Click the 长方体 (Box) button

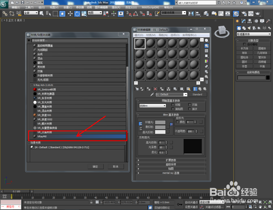[x=244, y=49]
